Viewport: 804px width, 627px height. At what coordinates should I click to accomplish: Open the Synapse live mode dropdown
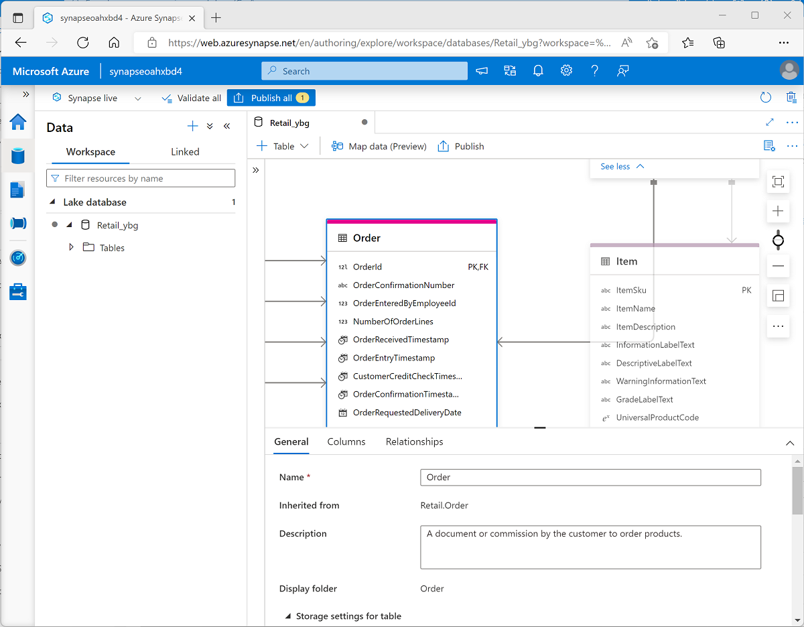pyautogui.click(x=138, y=98)
